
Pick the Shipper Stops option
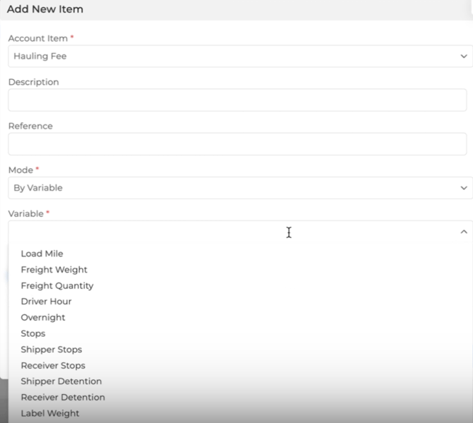click(x=52, y=350)
